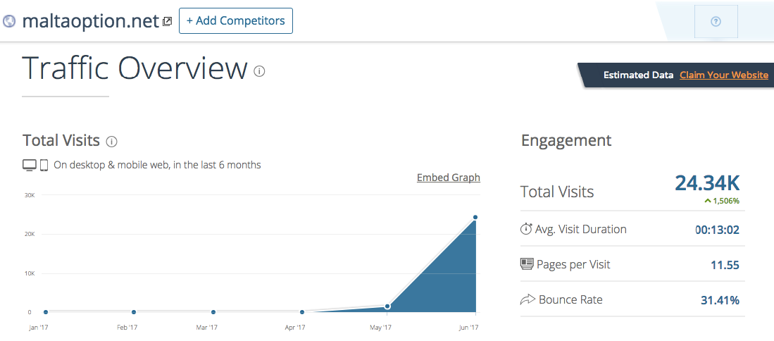Click the Jun '17 axis label
774x341 pixels.
pyautogui.click(x=469, y=327)
